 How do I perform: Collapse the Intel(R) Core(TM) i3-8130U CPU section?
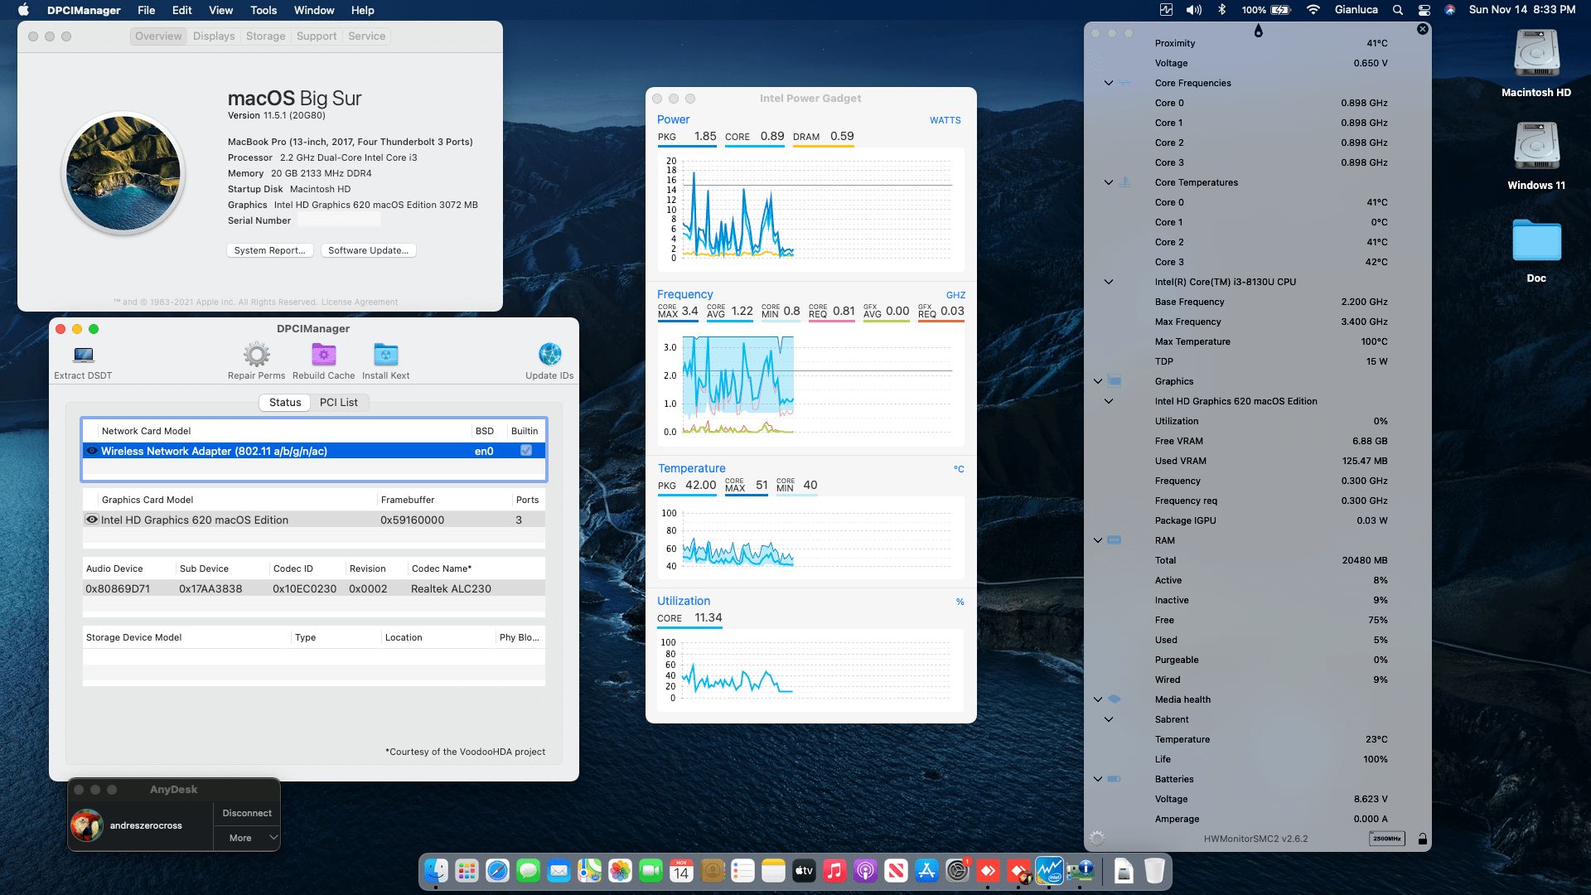coord(1109,282)
